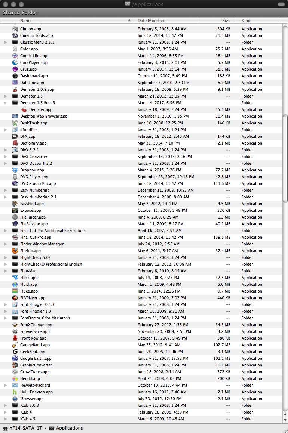Expand the Font Finagler 1.0 folder

[5, 311]
